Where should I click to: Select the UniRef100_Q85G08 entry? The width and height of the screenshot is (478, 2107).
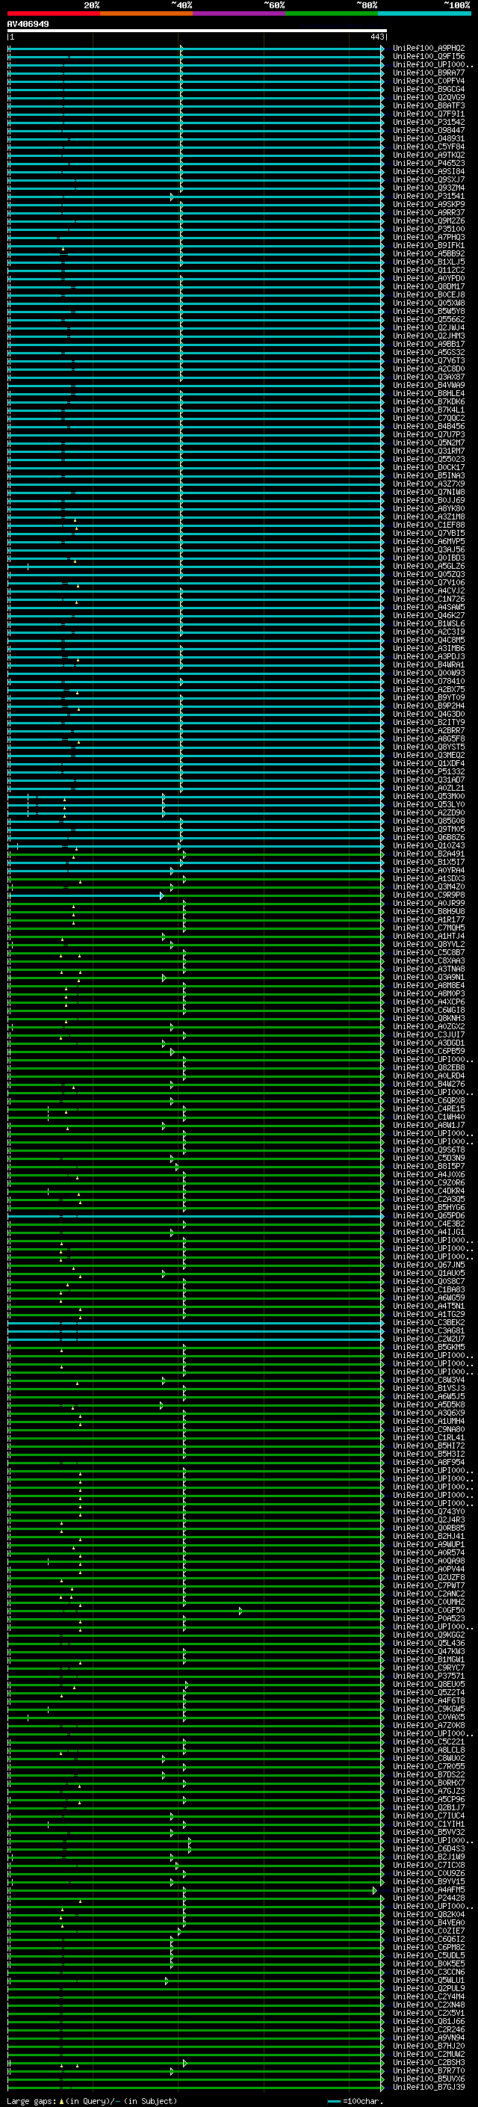click(x=429, y=821)
